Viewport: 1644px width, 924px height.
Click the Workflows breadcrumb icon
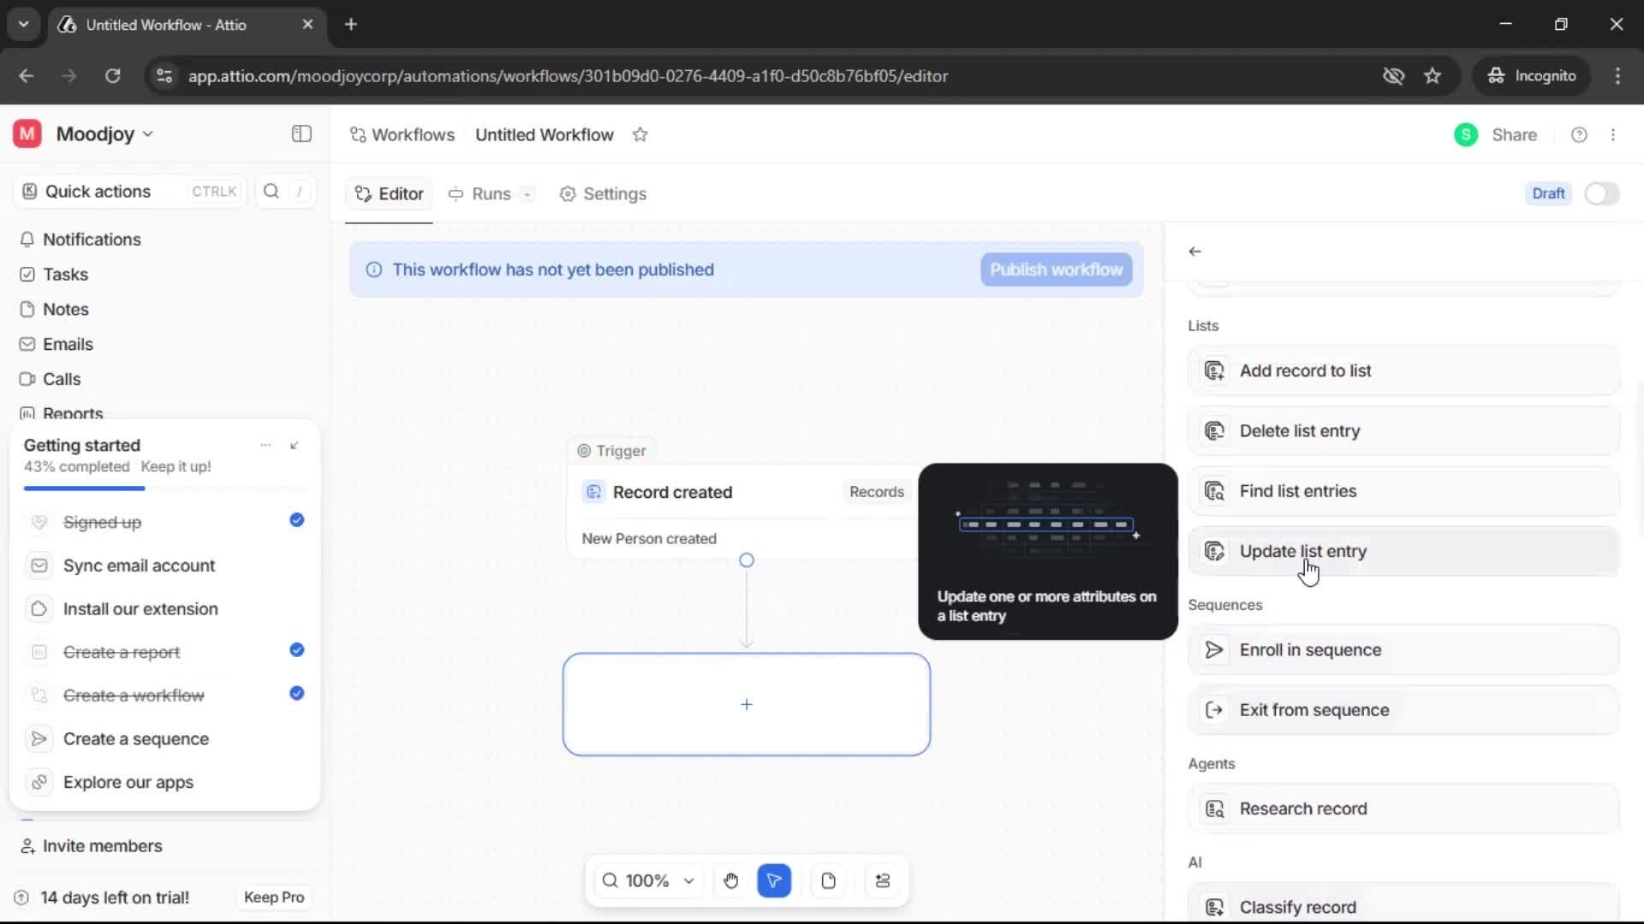click(359, 134)
